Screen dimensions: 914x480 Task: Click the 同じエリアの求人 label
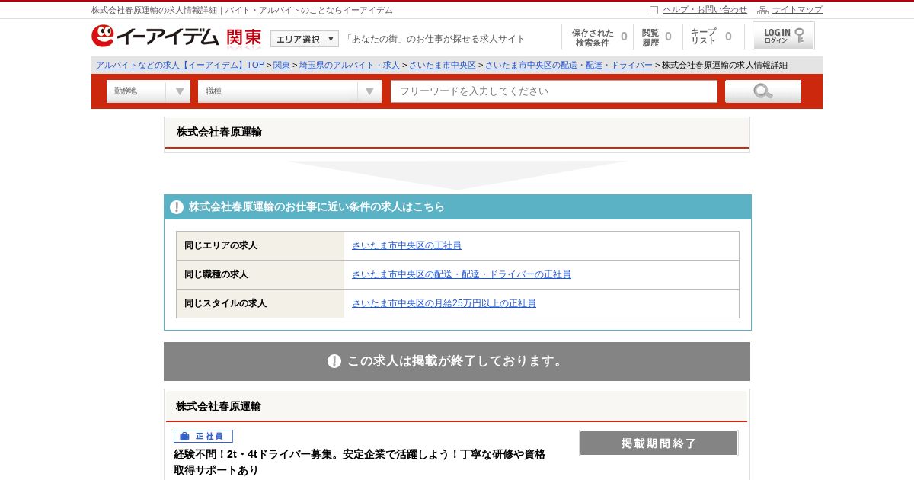(x=221, y=245)
